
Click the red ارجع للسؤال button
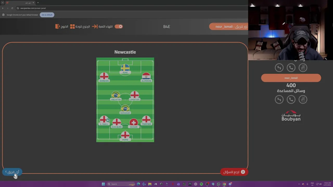234,172
